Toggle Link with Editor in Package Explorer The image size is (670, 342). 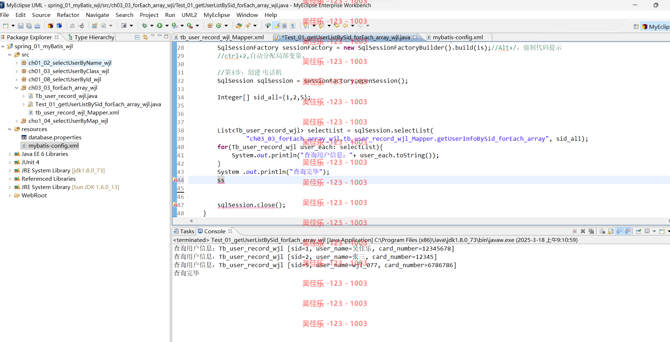pos(145,37)
